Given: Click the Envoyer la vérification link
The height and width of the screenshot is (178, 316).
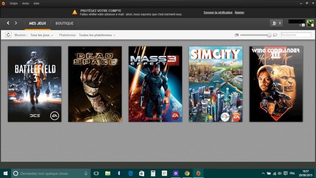Looking at the screenshot, I should 218,13.
